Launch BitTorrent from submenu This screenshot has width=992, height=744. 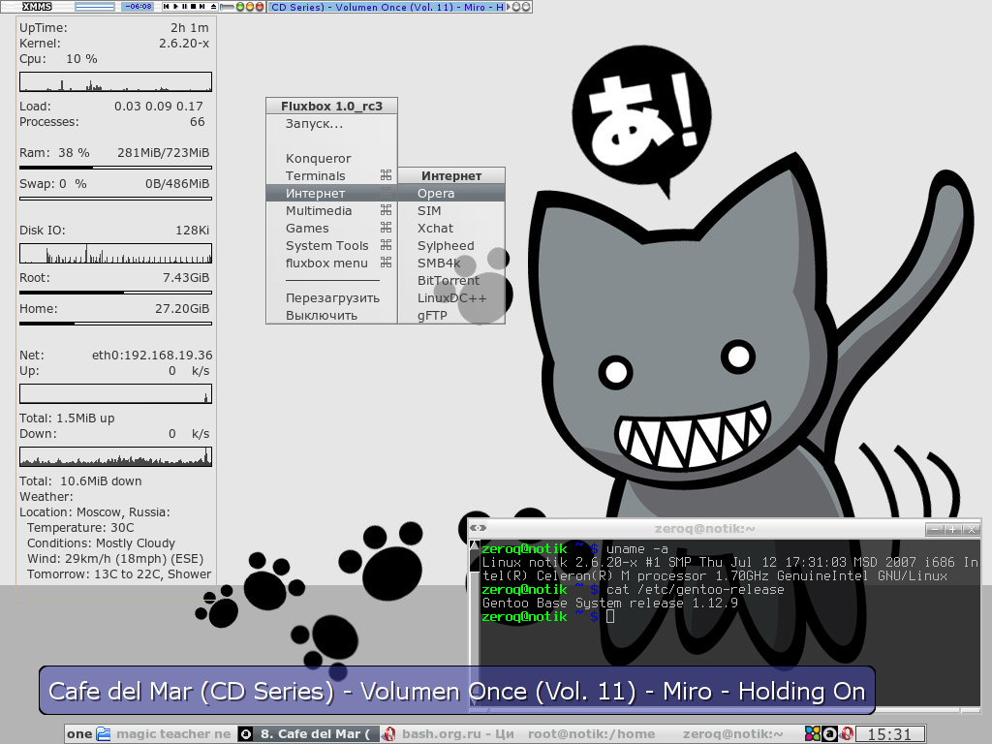point(451,280)
